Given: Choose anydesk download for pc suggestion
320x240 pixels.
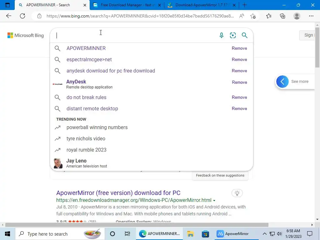Looking at the screenshot, I should (111, 71).
